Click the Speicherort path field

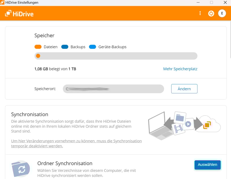point(113,89)
